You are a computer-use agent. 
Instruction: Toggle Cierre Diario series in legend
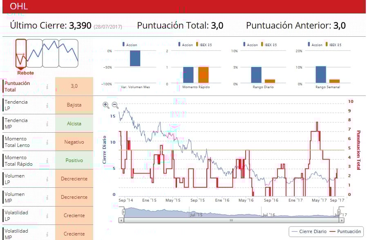[309, 231]
